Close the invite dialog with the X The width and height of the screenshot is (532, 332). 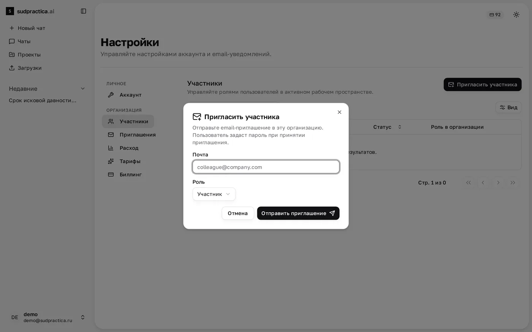click(339, 112)
